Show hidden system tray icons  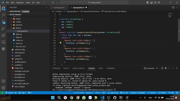pos(140,98)
